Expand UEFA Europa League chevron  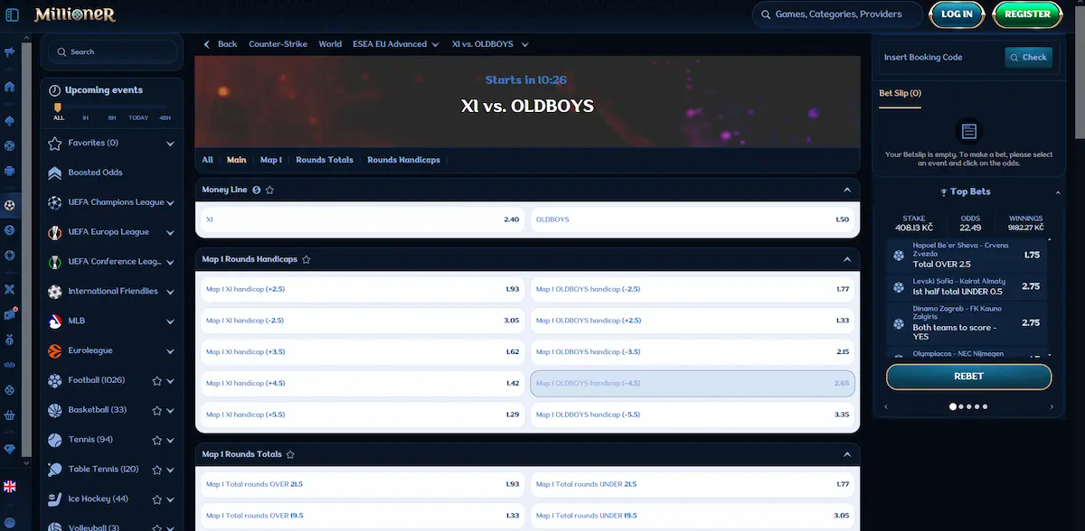pos(170,233)
